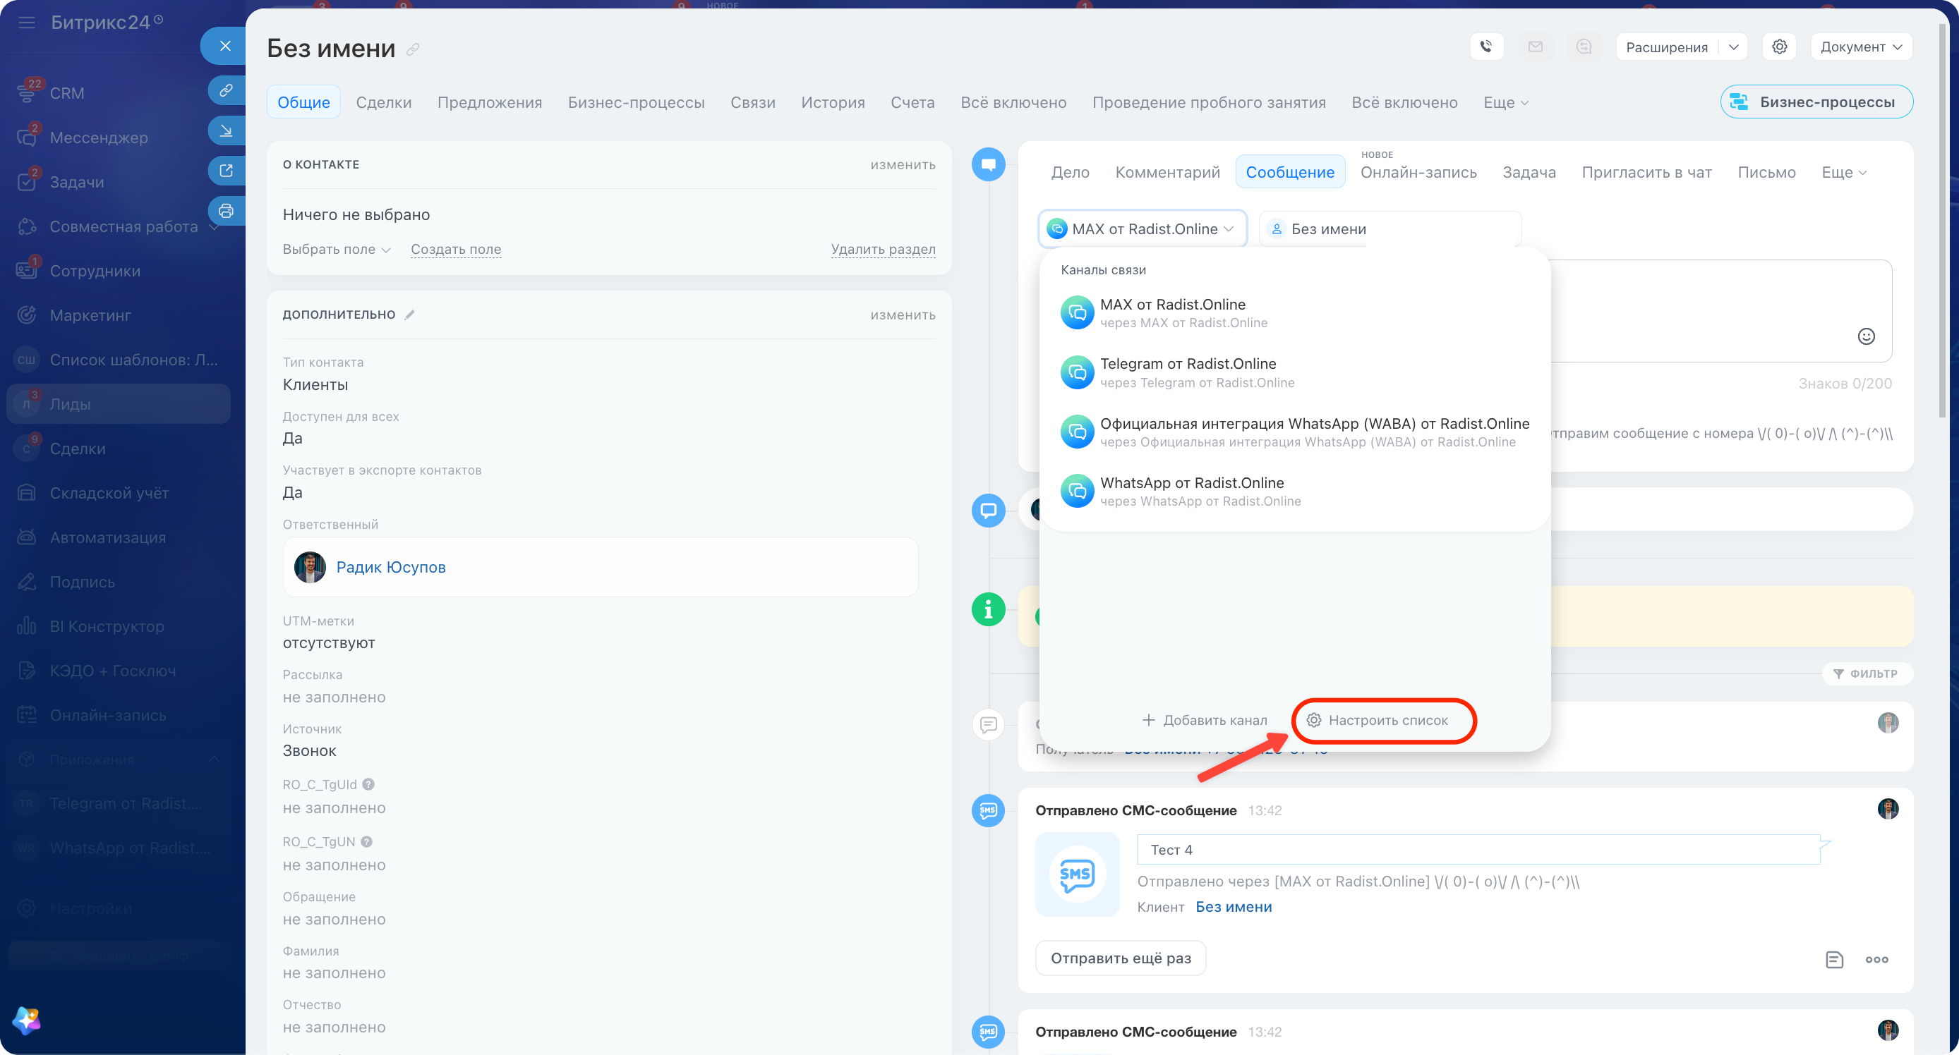Open the hamburger menu next to Битрикс24
Screen dimensions: 1959x1055
(27, 23)
